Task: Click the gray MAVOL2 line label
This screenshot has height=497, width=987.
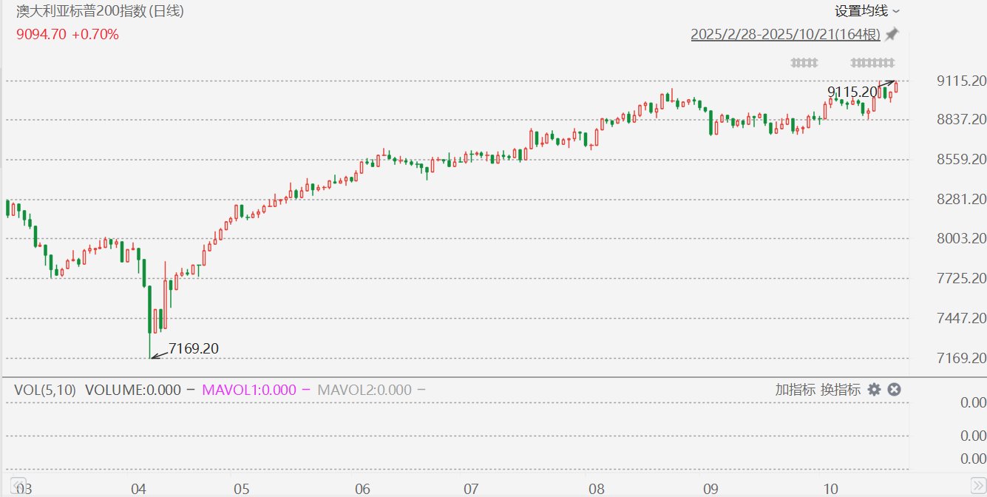Action: (x=364, y=390)
